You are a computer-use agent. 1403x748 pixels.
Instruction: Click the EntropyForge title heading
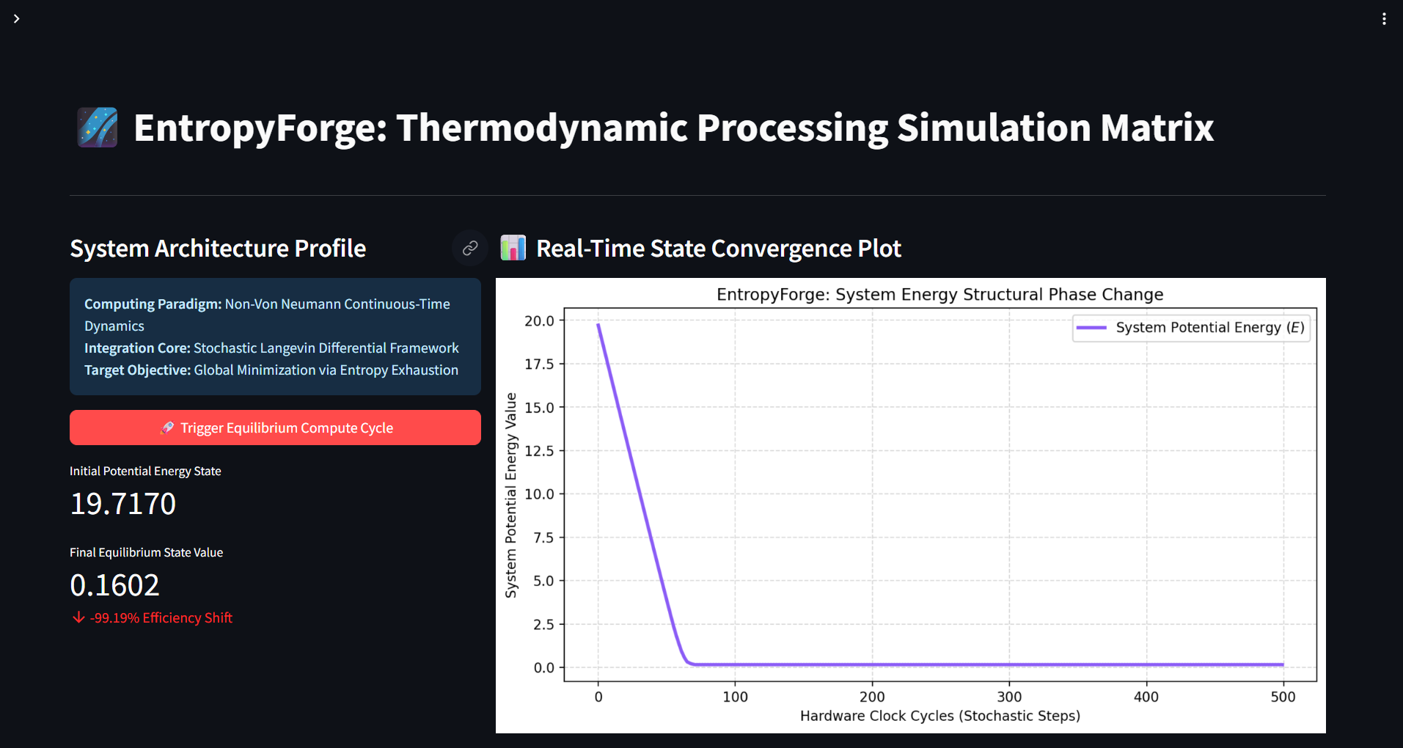(x=673, y=128)
